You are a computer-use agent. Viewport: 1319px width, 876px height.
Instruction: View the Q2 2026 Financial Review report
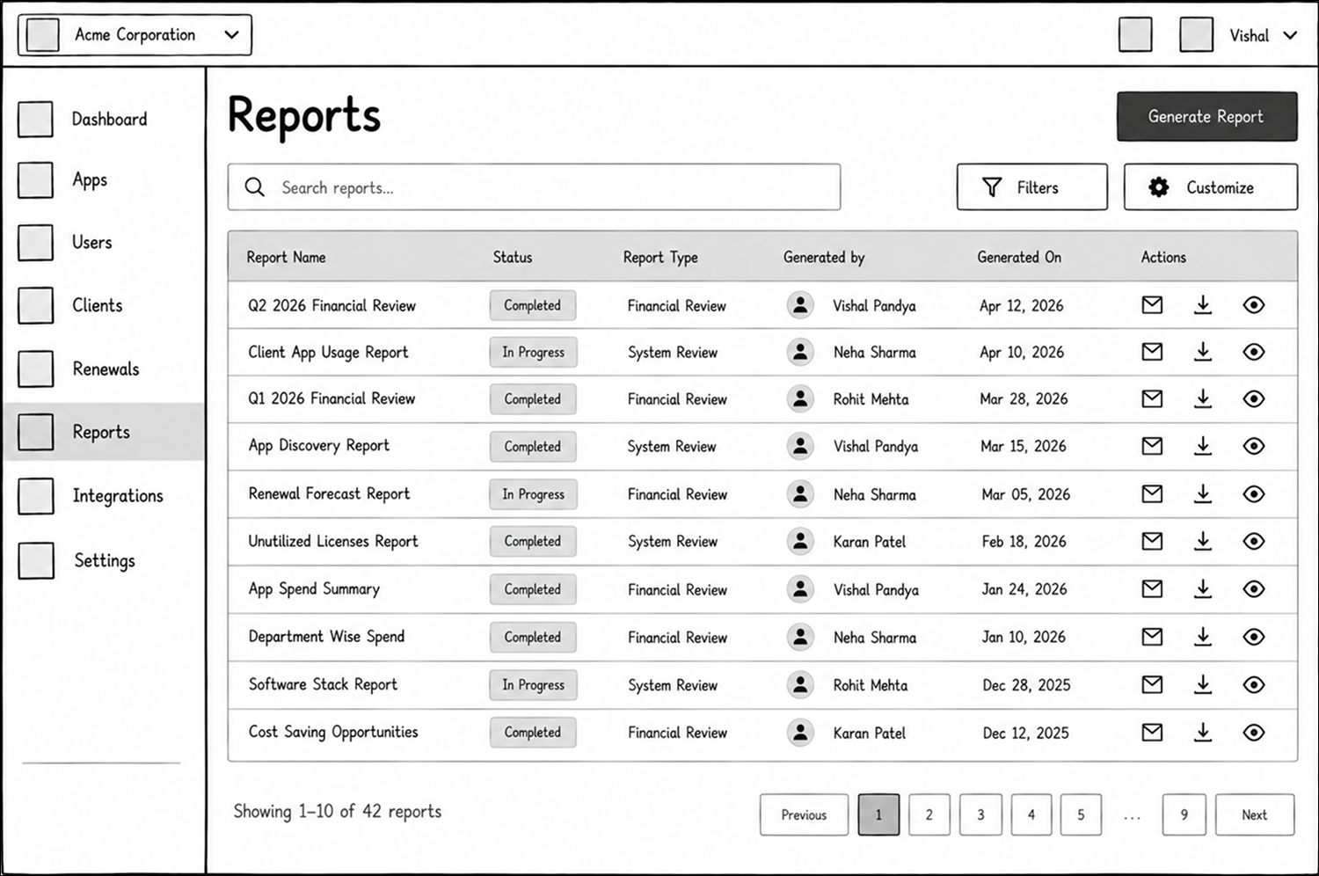coord(1254,305)
